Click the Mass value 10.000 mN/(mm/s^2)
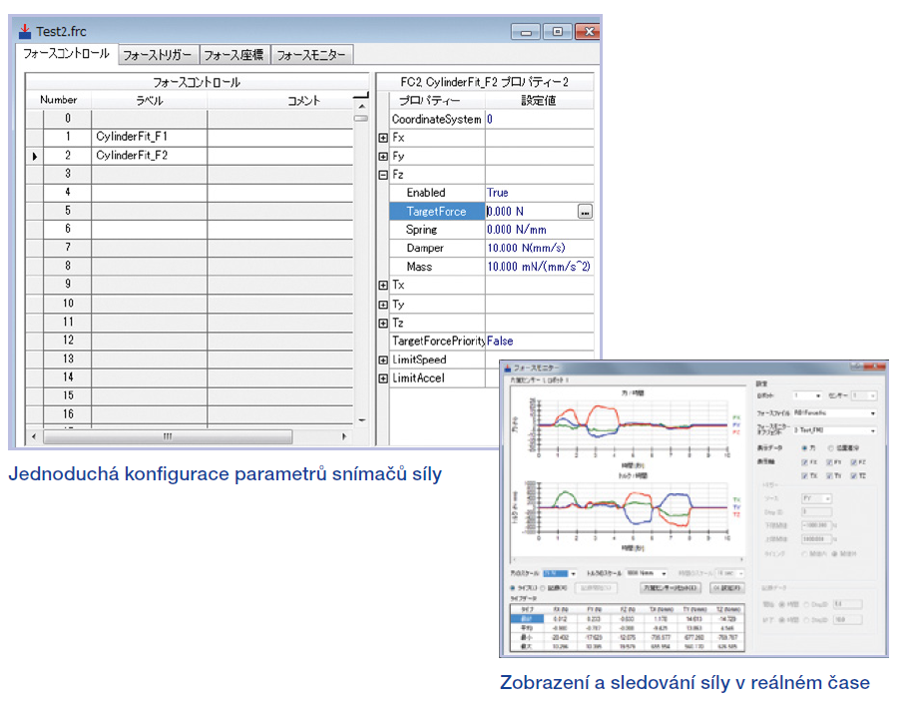 [x=539, y=267]
